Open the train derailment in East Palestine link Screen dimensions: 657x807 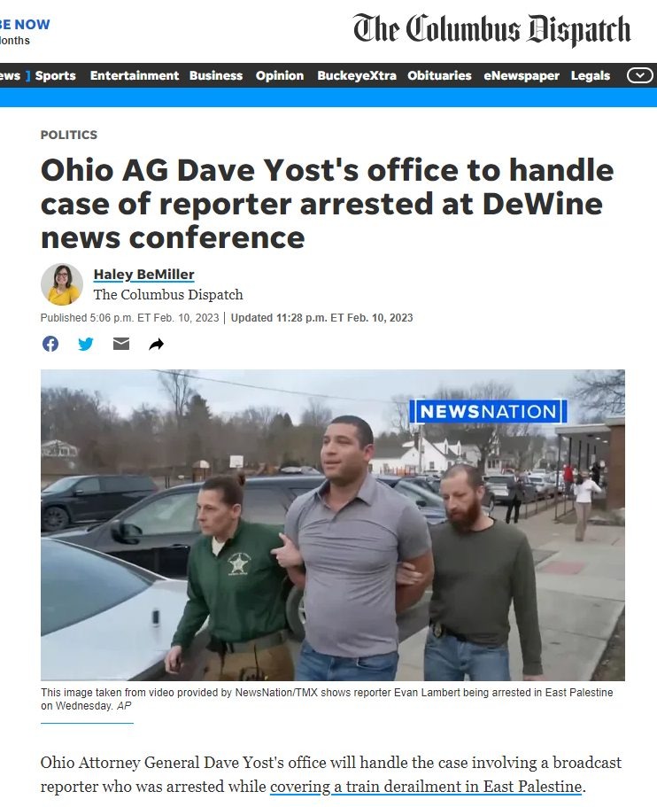426,787
